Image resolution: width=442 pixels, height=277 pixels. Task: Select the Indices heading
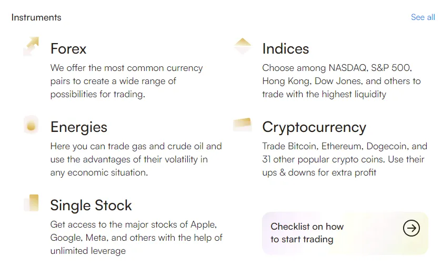[286, 49]
